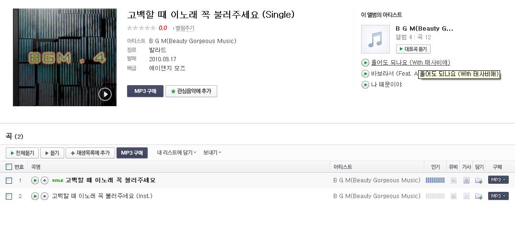Click '별점주기' rating link

coord(184,28)
